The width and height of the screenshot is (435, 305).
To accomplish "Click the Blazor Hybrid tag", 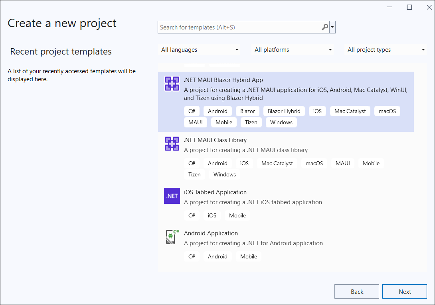I will (284, 111).
